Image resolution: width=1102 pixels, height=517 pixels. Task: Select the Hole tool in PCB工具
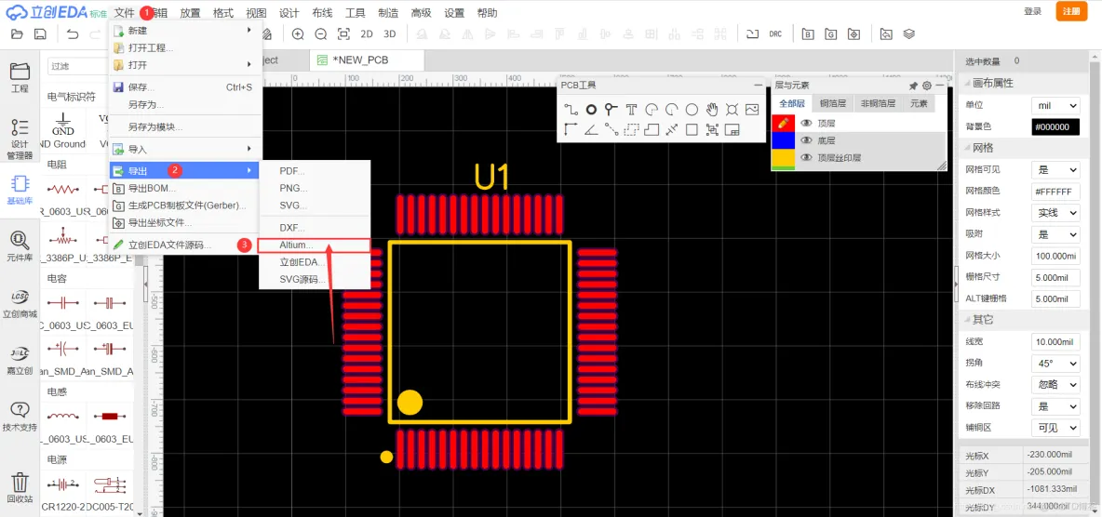click(732, 110)
